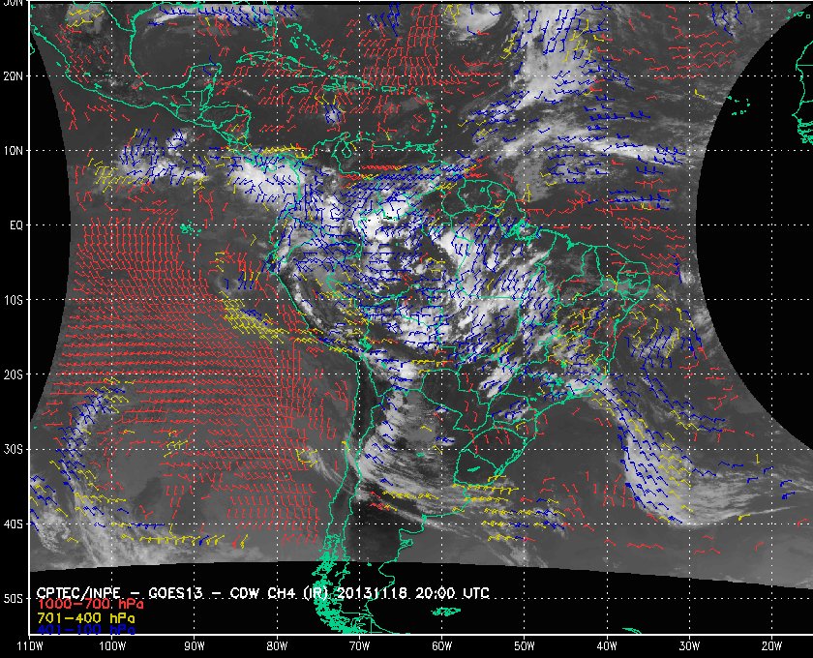Select the 30S latitude label
The height and width of the screenshot is (658, 813).
pos(13,450)
